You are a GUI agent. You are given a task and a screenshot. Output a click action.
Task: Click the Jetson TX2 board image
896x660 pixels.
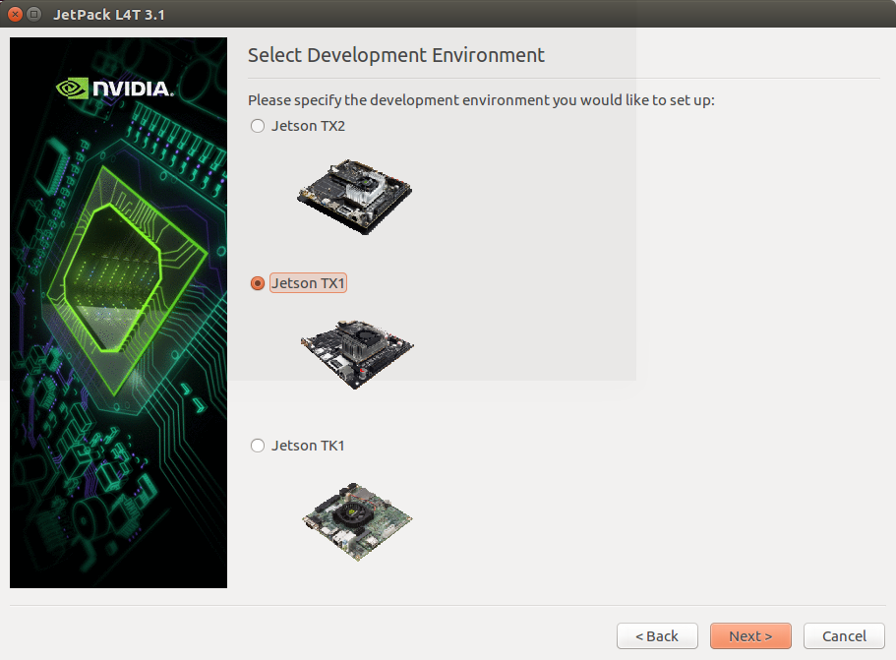(354, 197)
